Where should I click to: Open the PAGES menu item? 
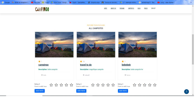coord(146,8)
